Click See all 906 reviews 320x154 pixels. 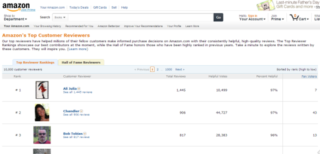point(76,115)
